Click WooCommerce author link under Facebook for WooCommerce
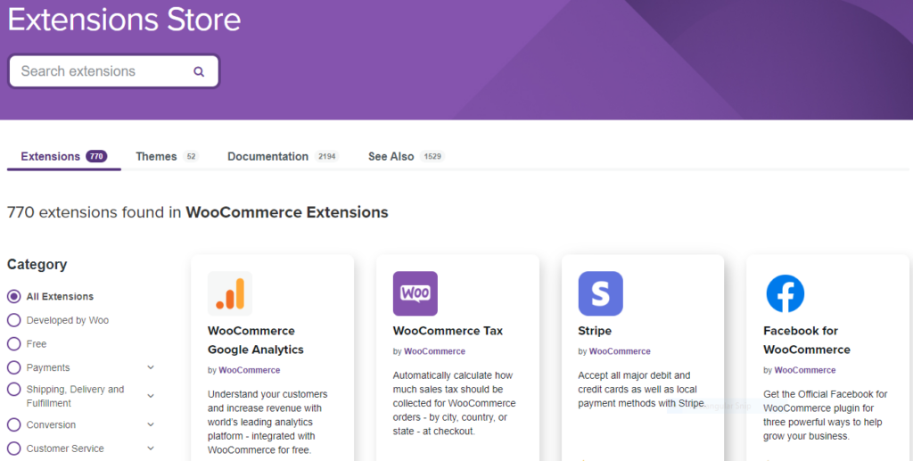The width and height of the screenshot is (913, 461). coord(805,370)
